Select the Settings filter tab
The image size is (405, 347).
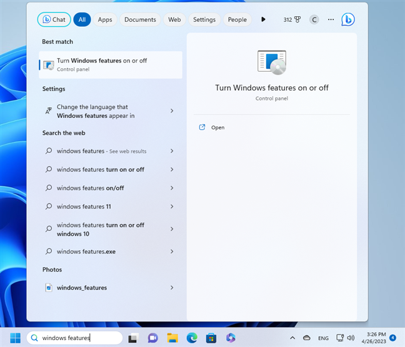204,19
